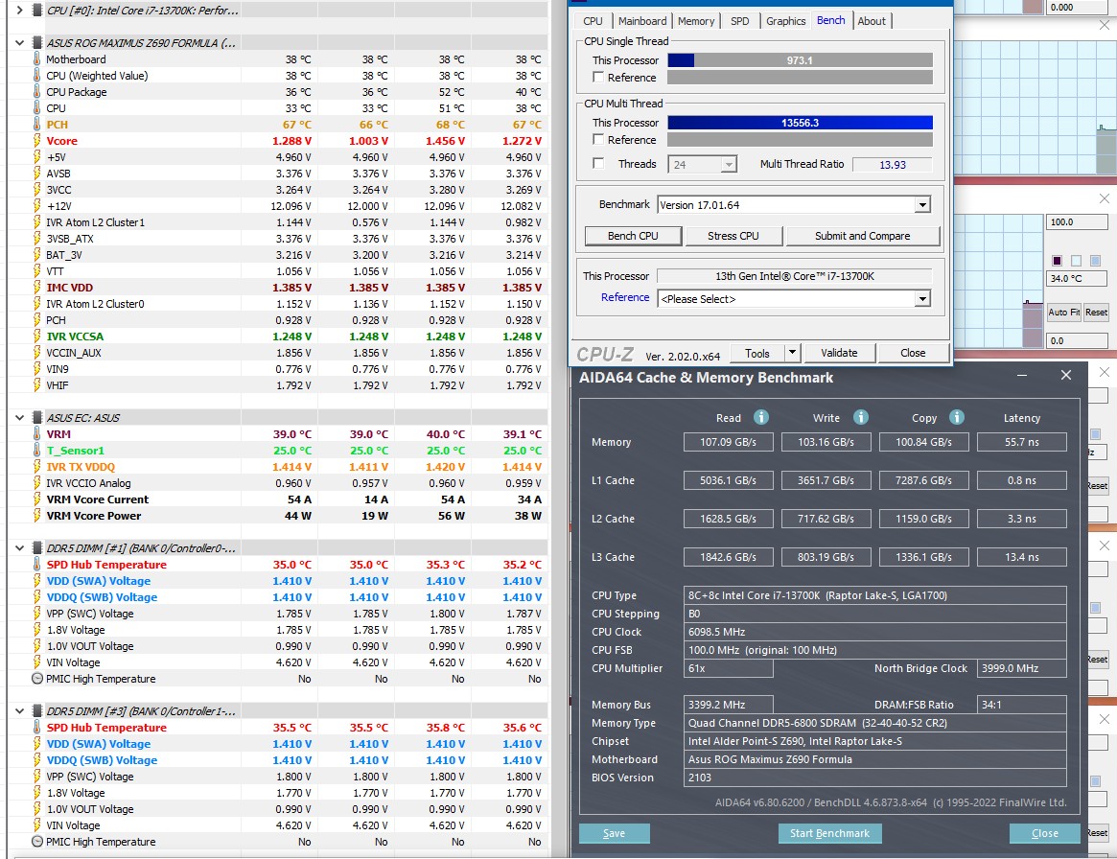Click the VRM Vcore Current icon
The width and height of the screenshot is (1117, 859).
37,499
